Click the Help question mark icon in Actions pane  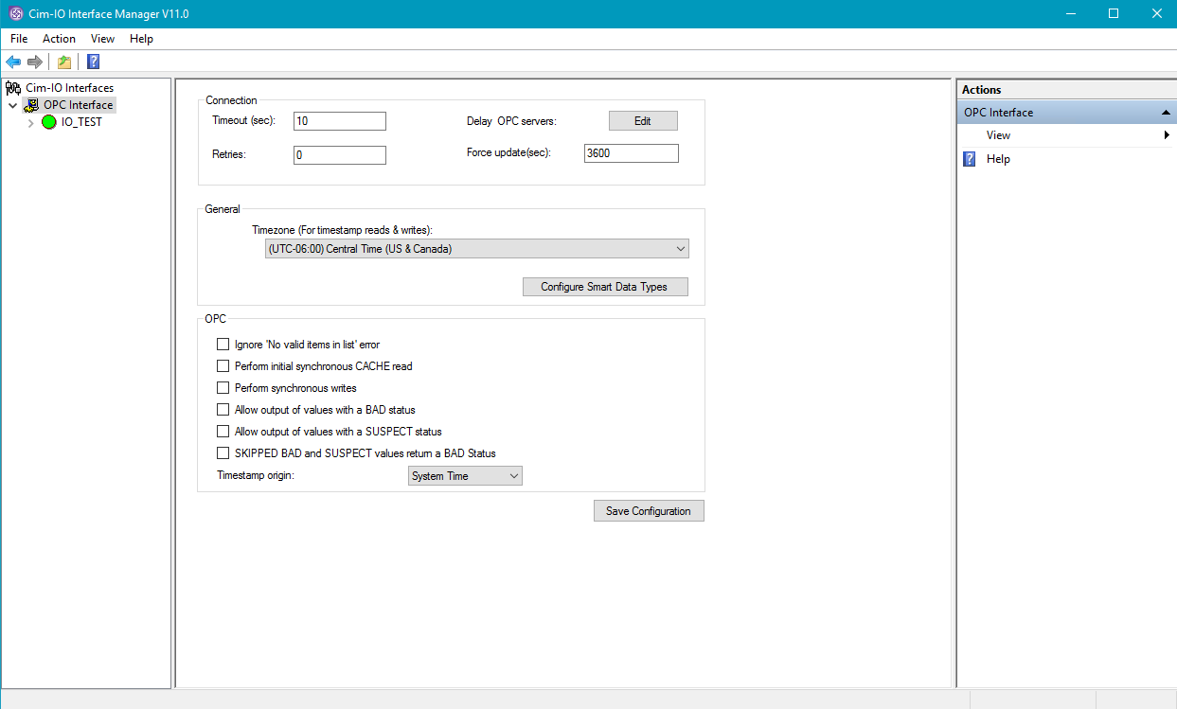[x=970, y=159]
